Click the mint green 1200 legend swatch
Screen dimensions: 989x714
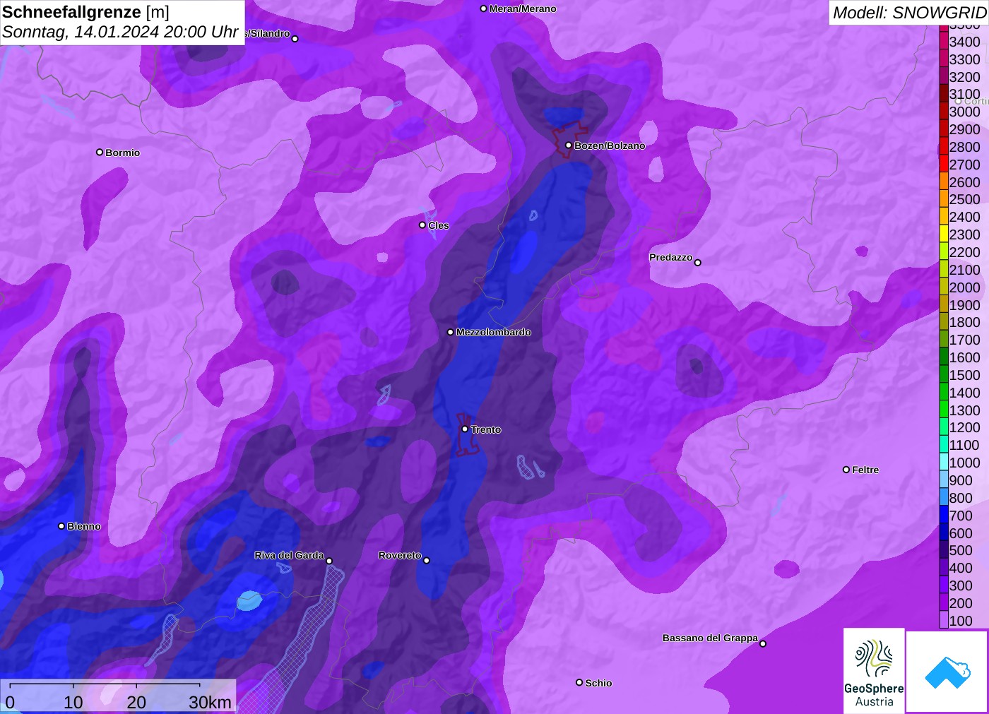point(944,427)
